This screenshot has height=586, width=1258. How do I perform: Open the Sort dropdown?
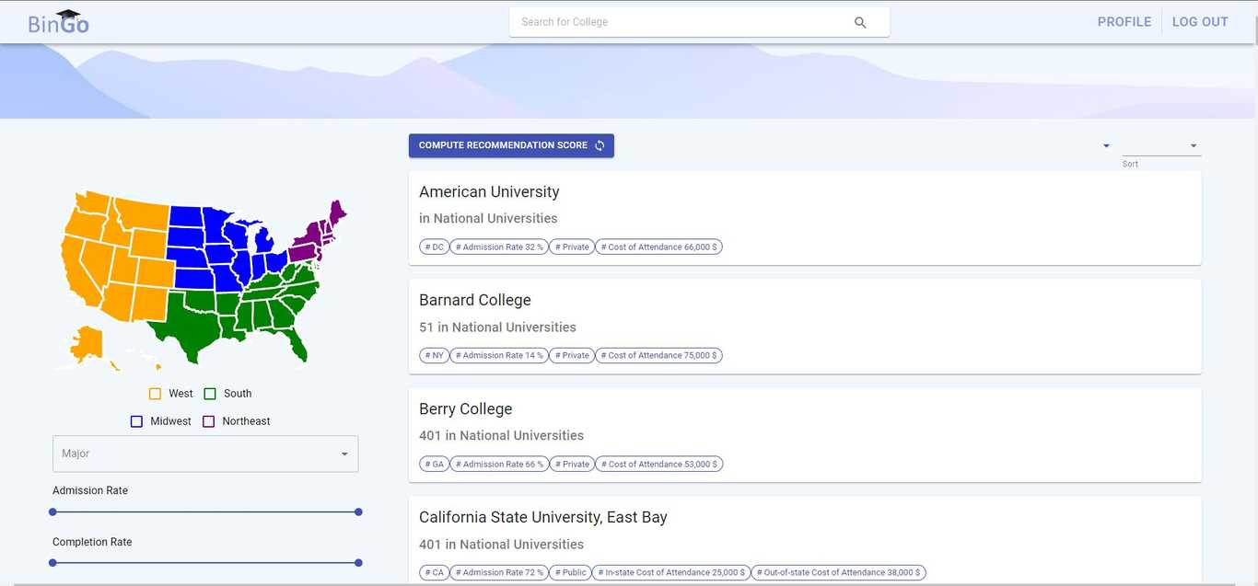coord(1161,145)
